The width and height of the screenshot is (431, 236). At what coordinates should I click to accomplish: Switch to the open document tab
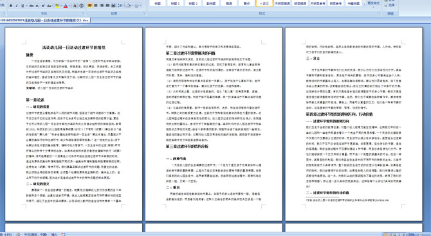(45, 21)
